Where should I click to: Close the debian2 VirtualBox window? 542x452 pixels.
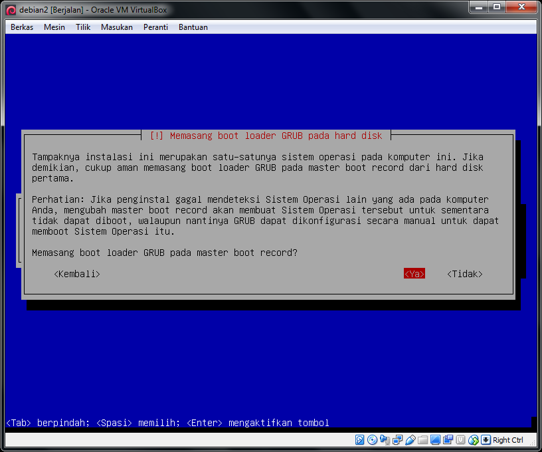click(x=521, y=7)
